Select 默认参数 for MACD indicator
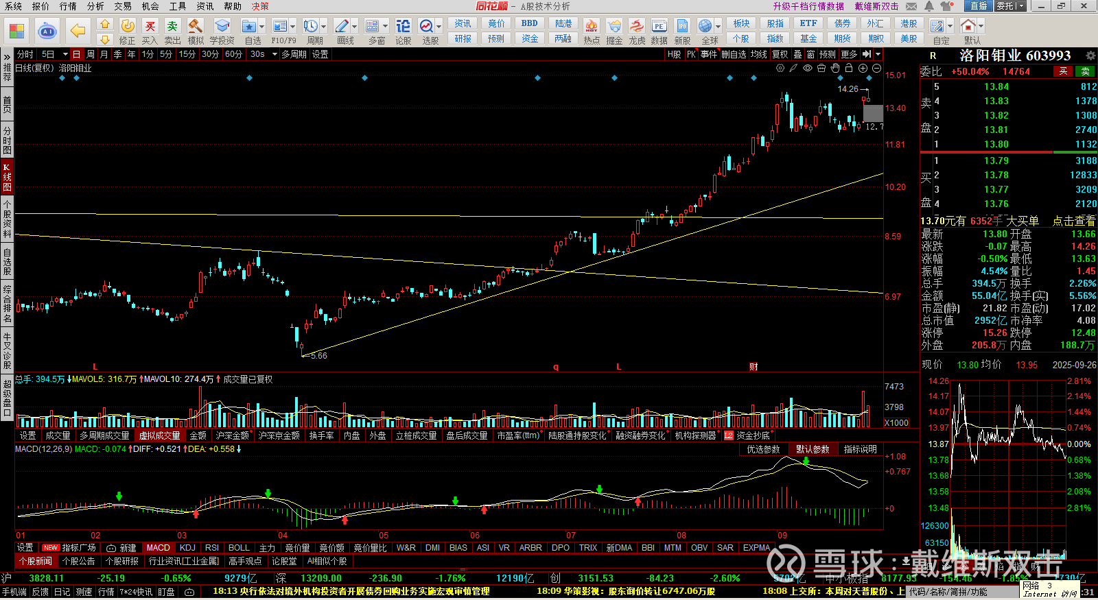This screenshot has height=600, width=1098. click(x=813, y=449)
